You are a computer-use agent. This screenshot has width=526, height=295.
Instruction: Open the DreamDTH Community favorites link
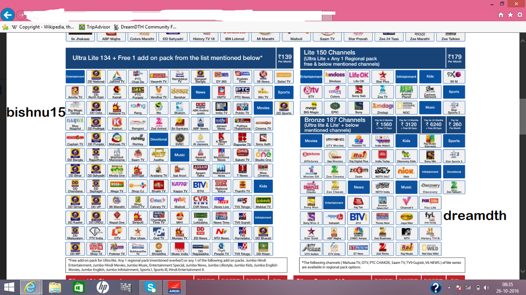(145, 27)
